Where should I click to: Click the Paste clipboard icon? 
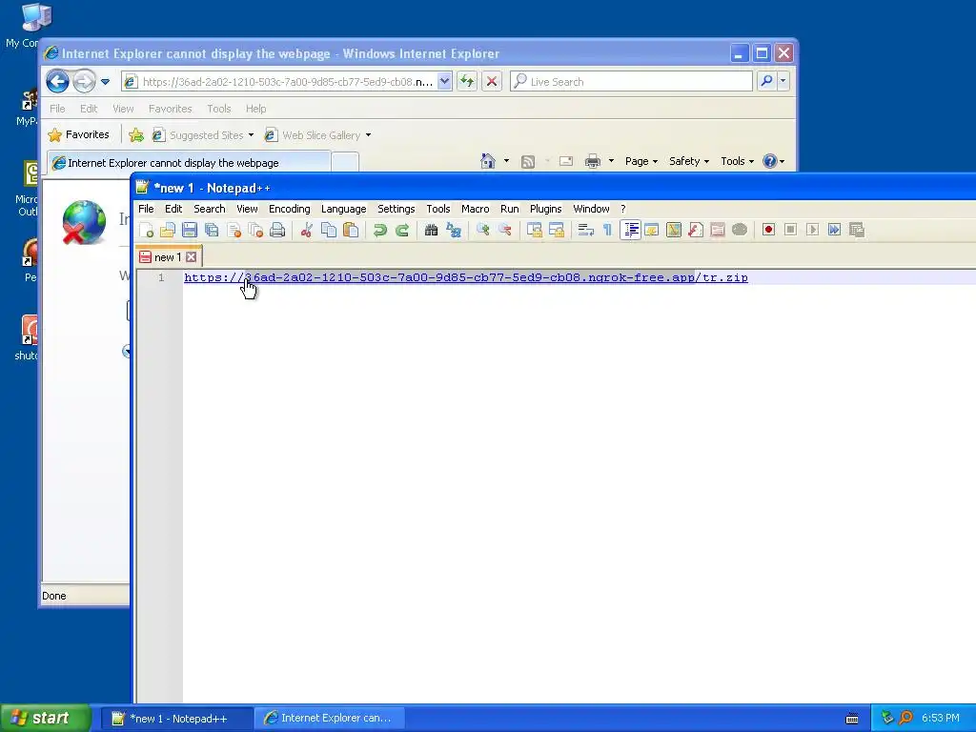click(x=351, y=231)
